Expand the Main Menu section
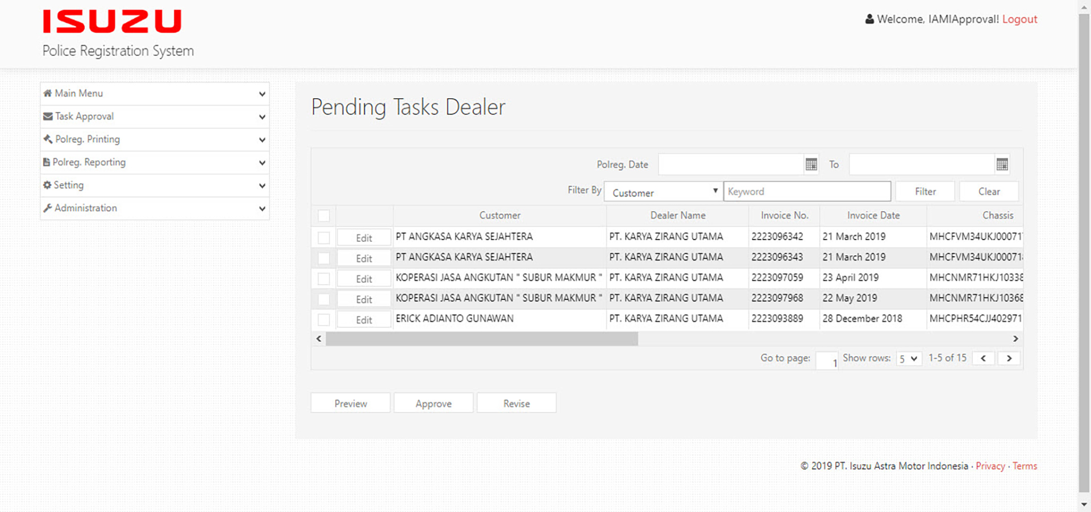 (x=155, y=94)
